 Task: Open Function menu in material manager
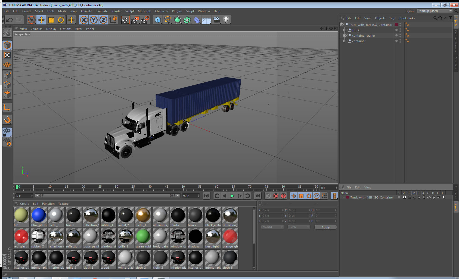click(48, 204)
